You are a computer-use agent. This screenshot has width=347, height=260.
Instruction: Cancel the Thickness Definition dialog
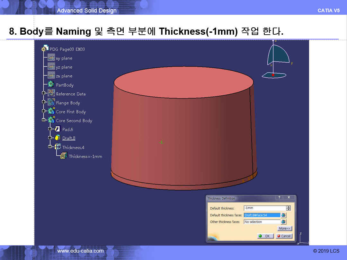pyautogui.click(x=284, y=236)
